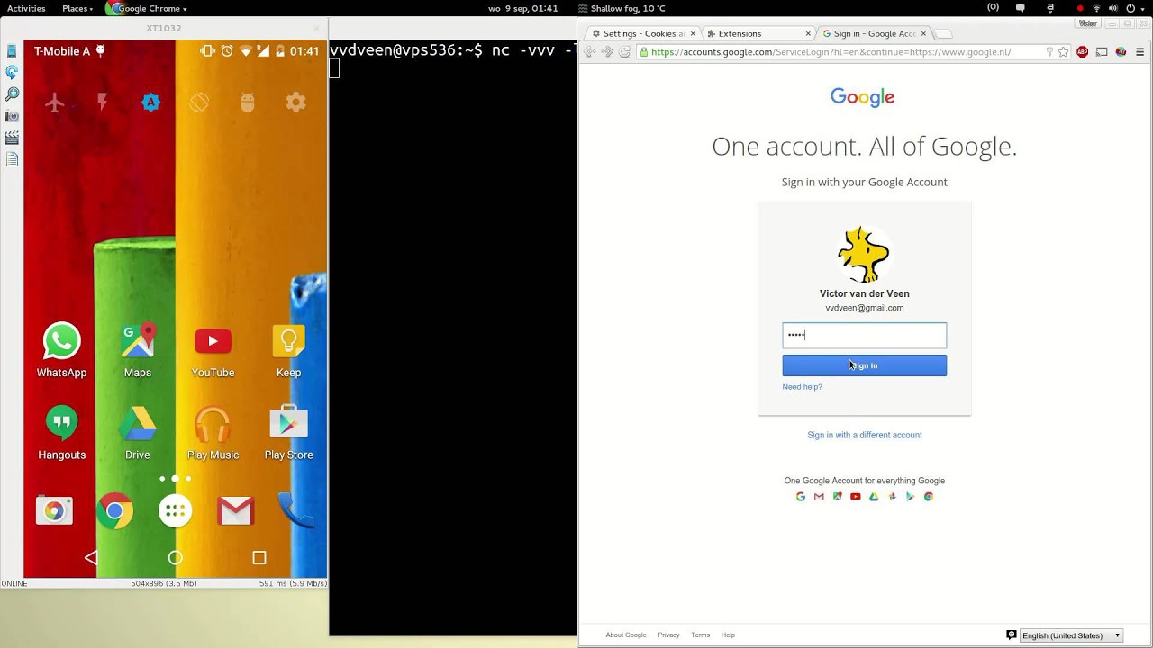The width and height of the screenshot is (1153, 648).
Task: Open Chrome in the phone dock
Action: tap(114, 511)
